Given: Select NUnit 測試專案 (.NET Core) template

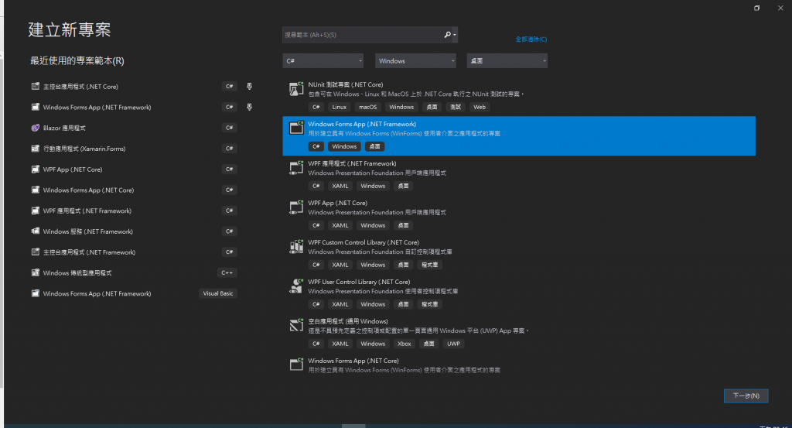Looking at the screenshot, I should click(519, 96).
